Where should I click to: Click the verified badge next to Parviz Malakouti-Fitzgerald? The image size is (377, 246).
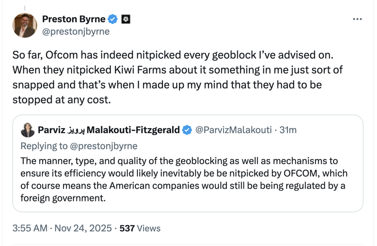pos(187,130)
